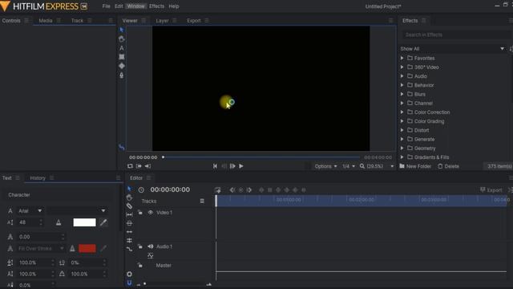Open the Show All filter dropdown
This screenshot has width=513, height=289.
pyautogui.click(x=452, y=49)
